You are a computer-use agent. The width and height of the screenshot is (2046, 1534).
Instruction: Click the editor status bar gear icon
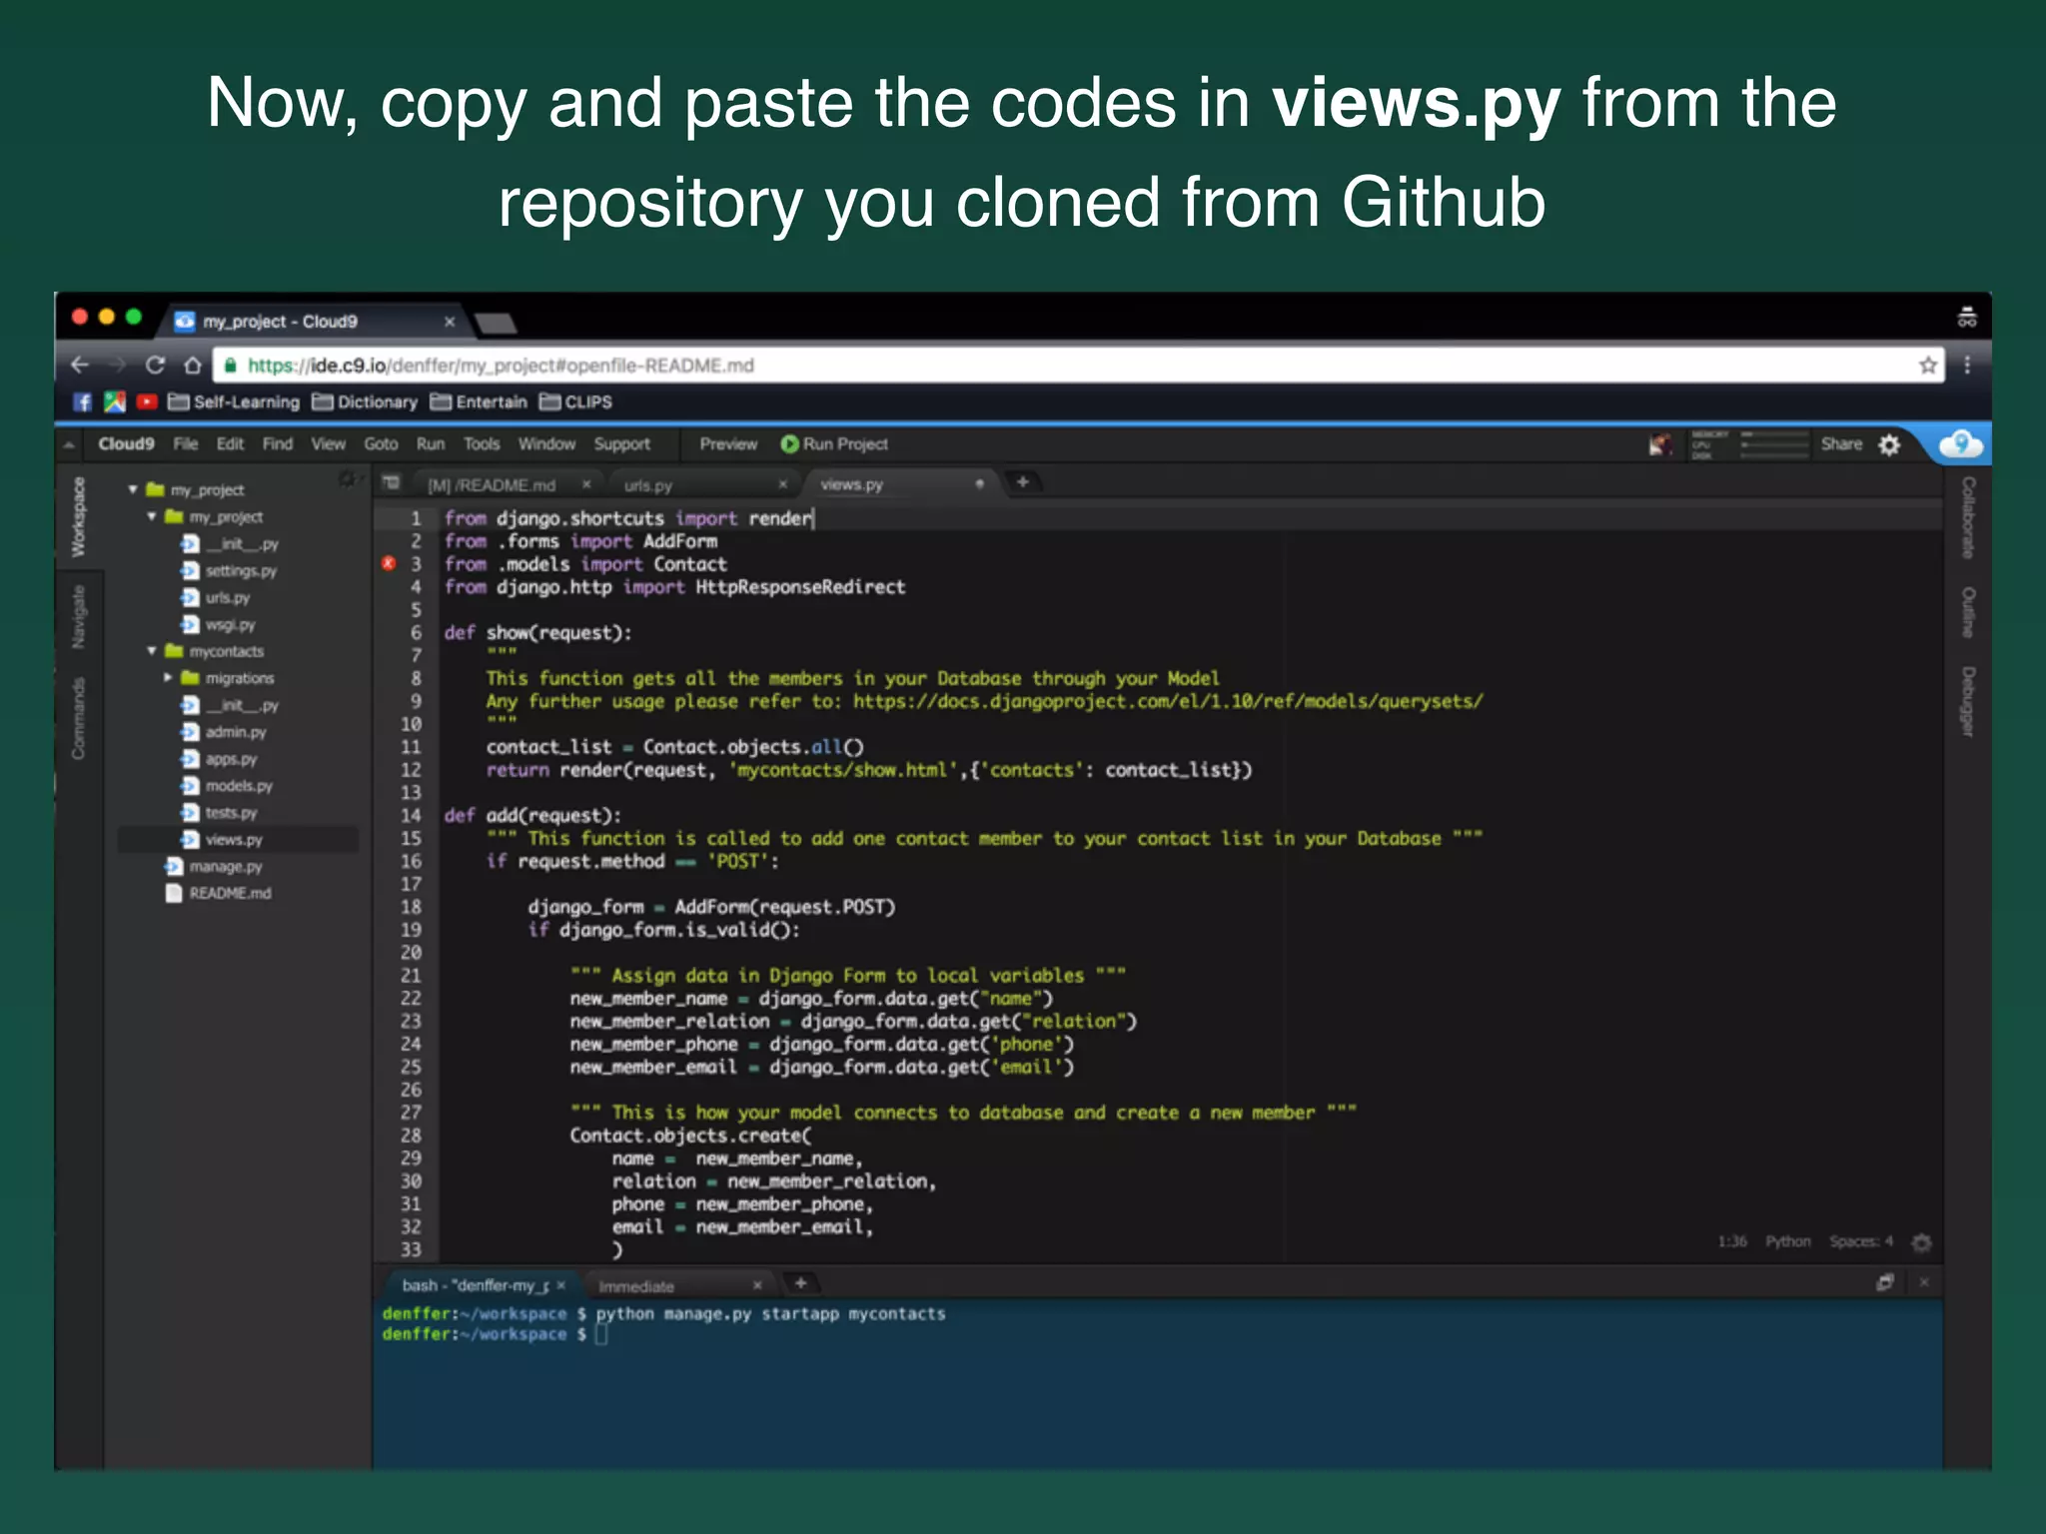click(x=1921, y=1242)
